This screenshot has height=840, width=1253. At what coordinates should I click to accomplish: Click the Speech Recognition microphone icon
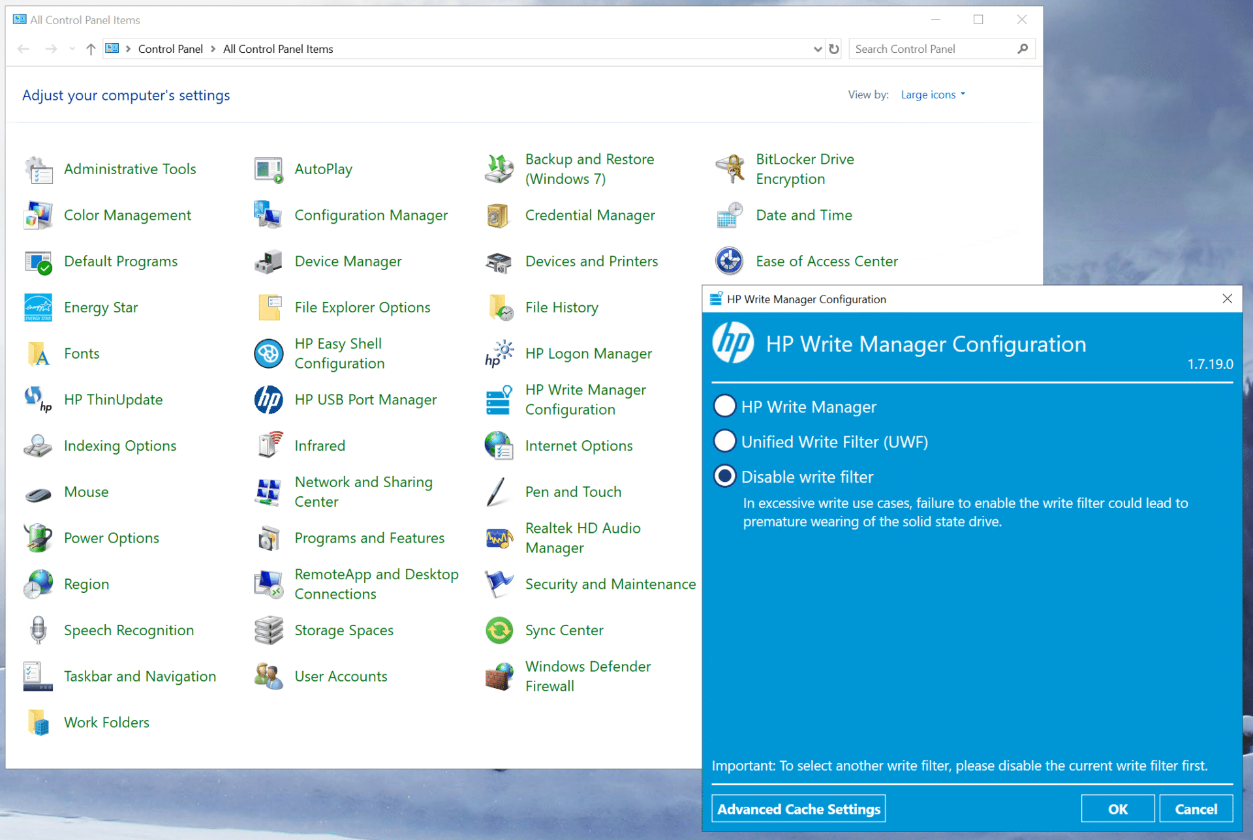39,631
